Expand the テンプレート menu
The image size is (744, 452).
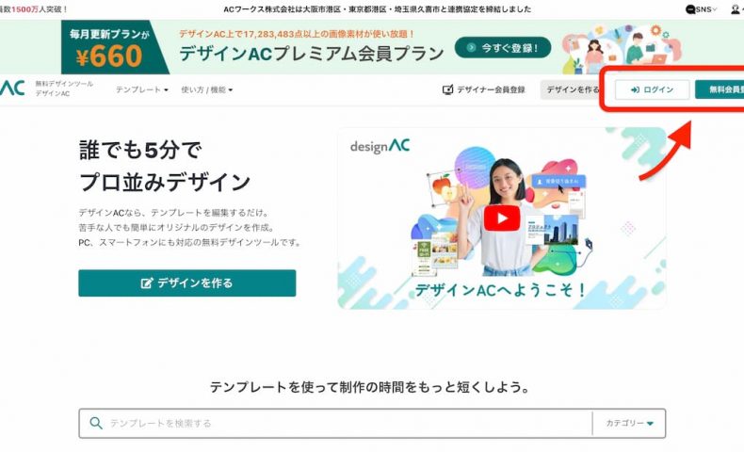(x=142, y=89)
